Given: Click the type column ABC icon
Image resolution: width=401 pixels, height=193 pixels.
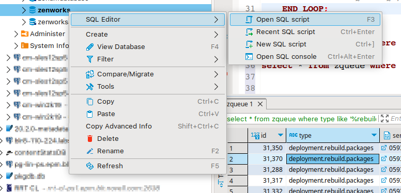Looking at the screenshot, I should [294, 135].
